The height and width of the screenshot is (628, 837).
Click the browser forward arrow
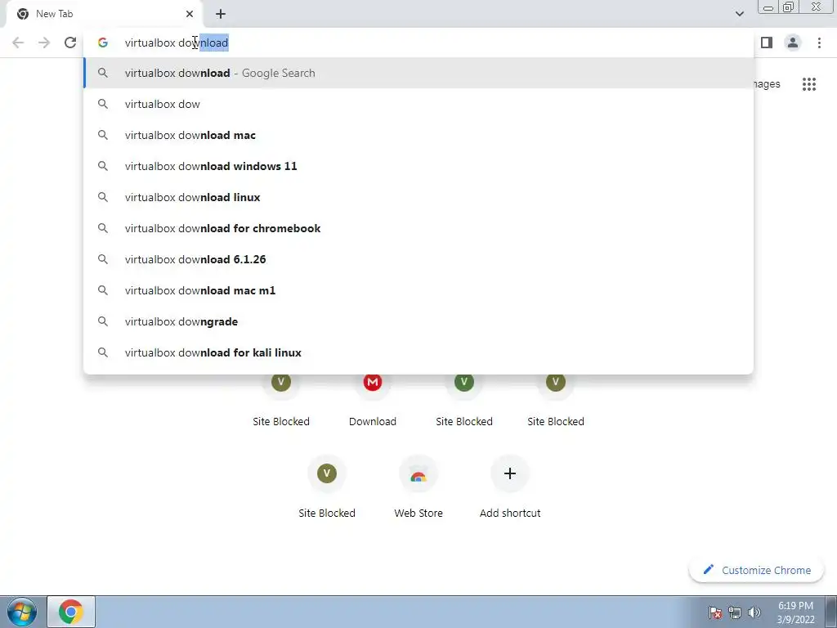tap(44, 43)
